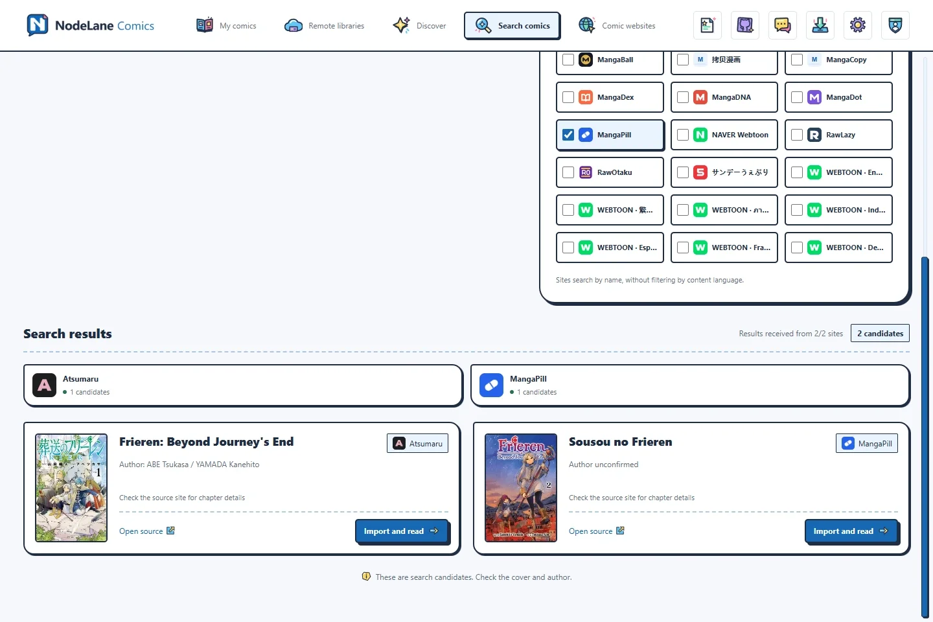This screenshot has height=622, width=933.
Task: Click Sousou no Frieren cover thumbnail
Action: 521,488
